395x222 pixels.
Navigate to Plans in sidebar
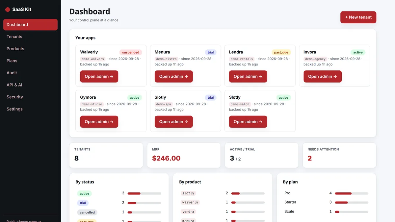[30, 61]
